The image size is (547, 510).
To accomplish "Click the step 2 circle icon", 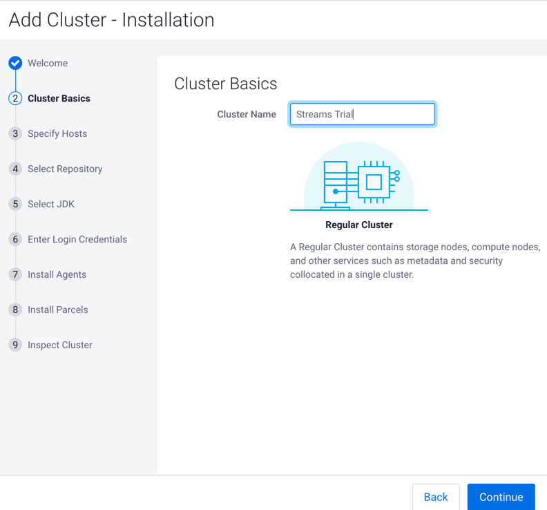I will (15, 98).
